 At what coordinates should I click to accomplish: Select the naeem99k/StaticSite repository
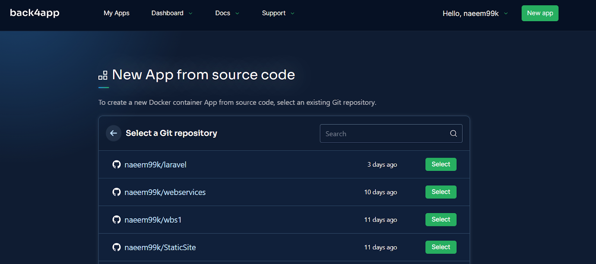pos(441,247)
